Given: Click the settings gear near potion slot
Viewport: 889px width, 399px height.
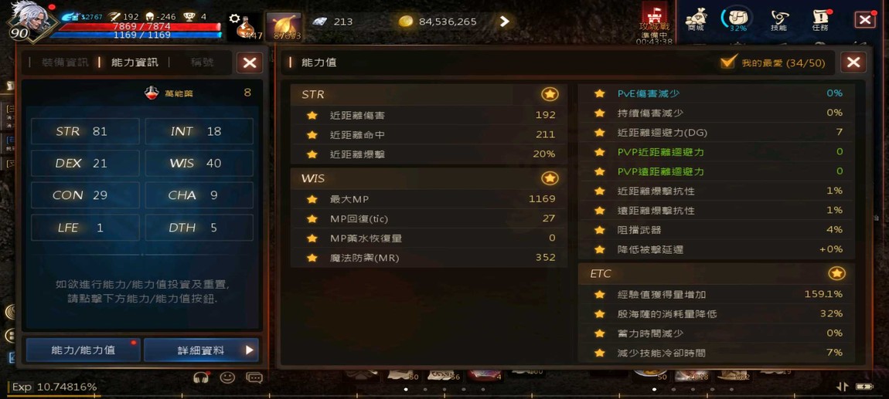Looking at the screenshot, I should pyautogui.click(x=235, y=19).
